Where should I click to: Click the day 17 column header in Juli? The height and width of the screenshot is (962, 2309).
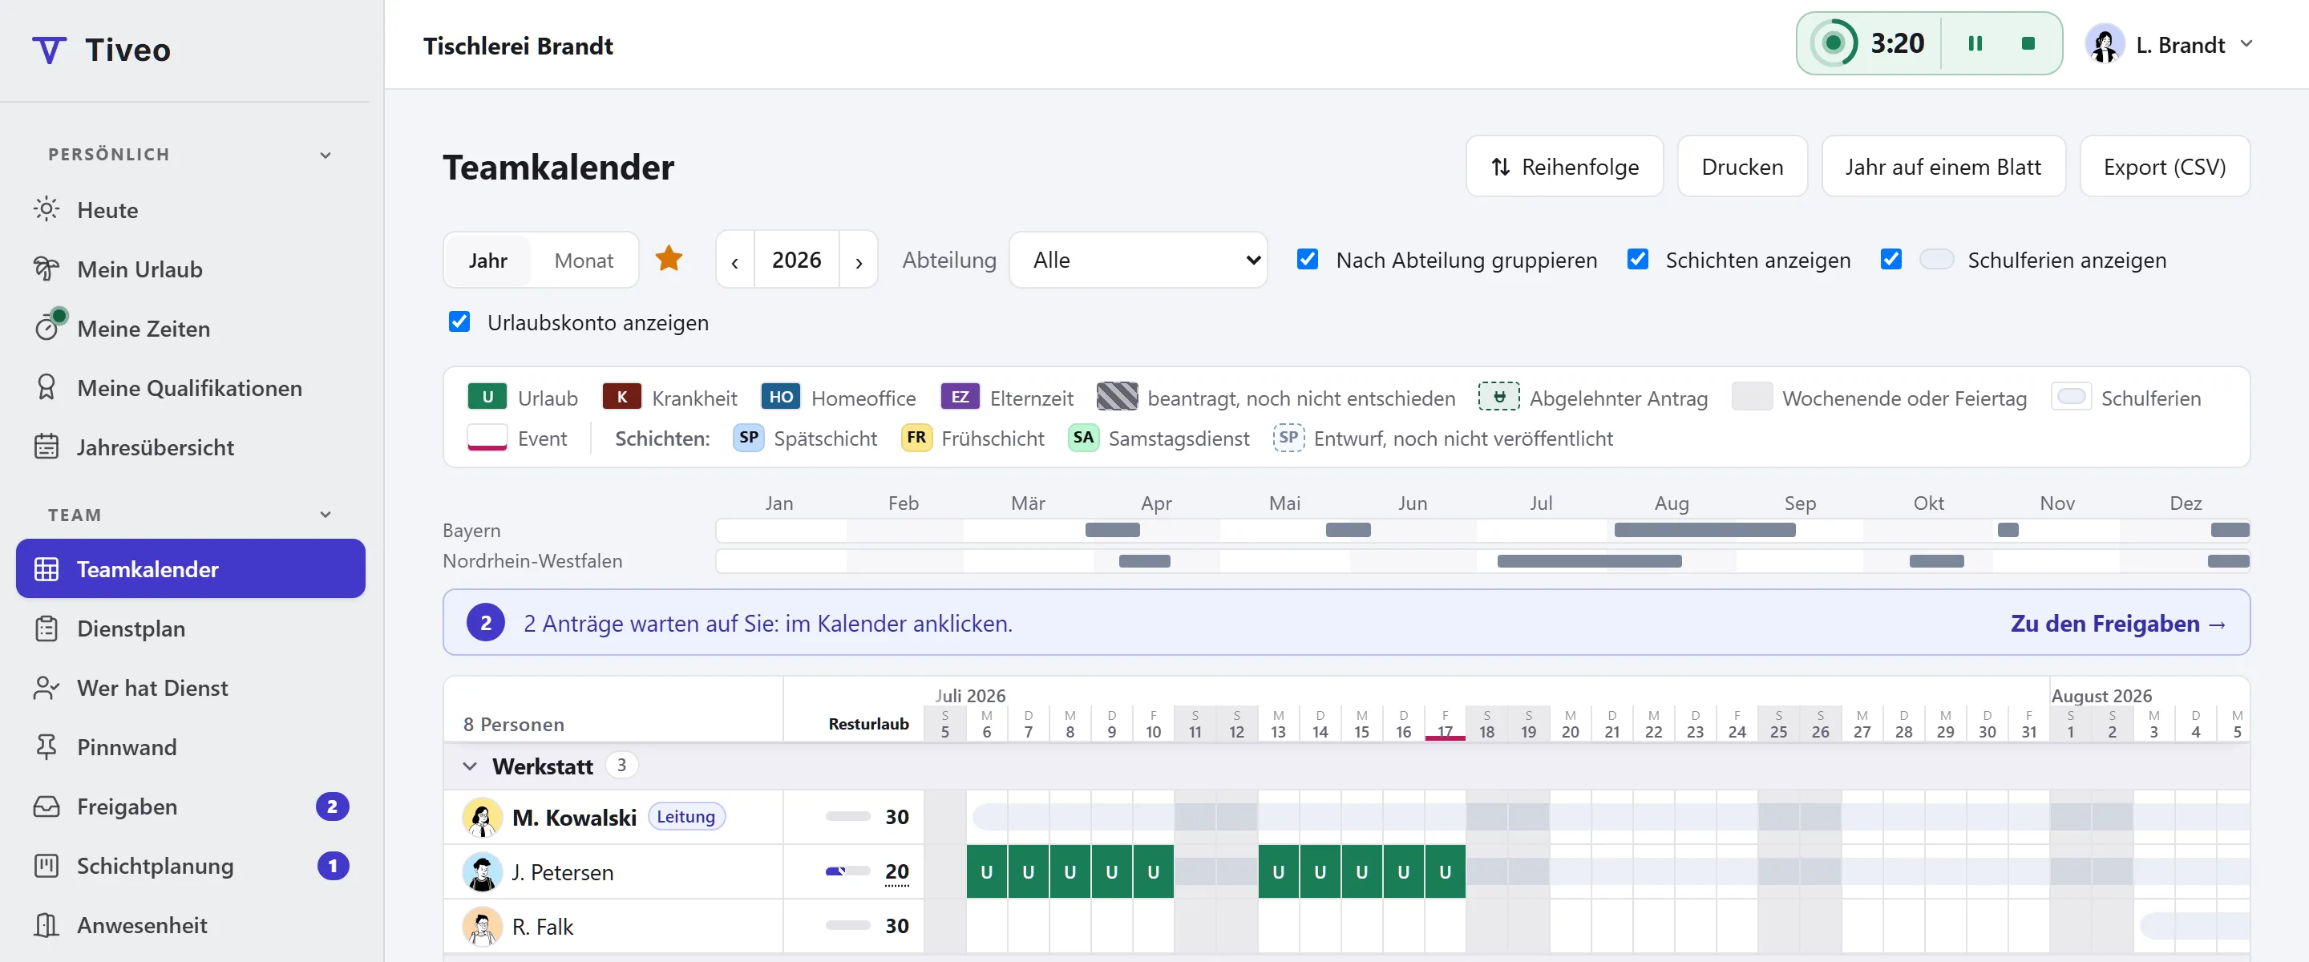pos(1445,725)
